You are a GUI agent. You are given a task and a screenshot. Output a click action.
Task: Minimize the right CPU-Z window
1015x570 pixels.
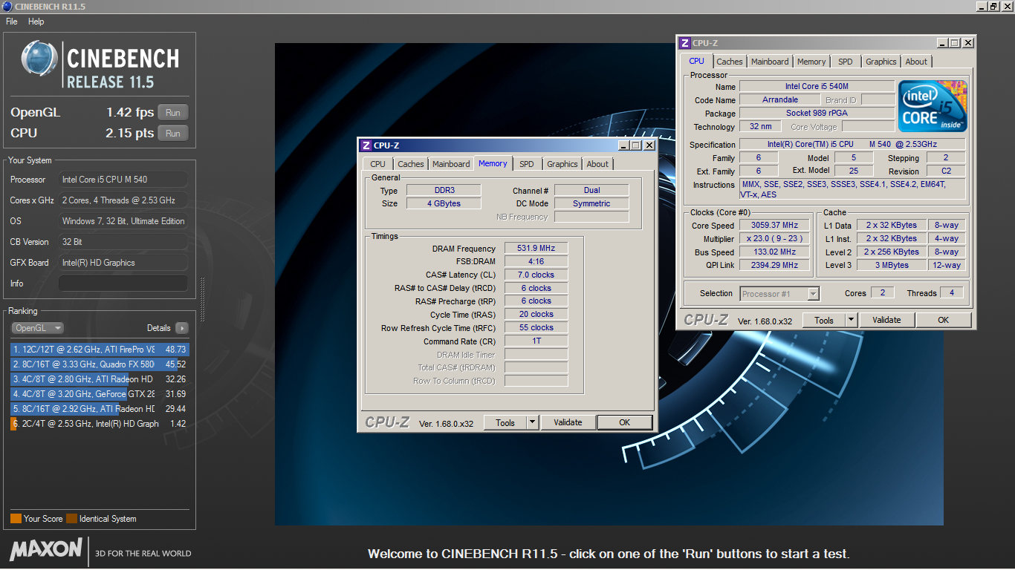pyautogui.click(x=942, y=43)
